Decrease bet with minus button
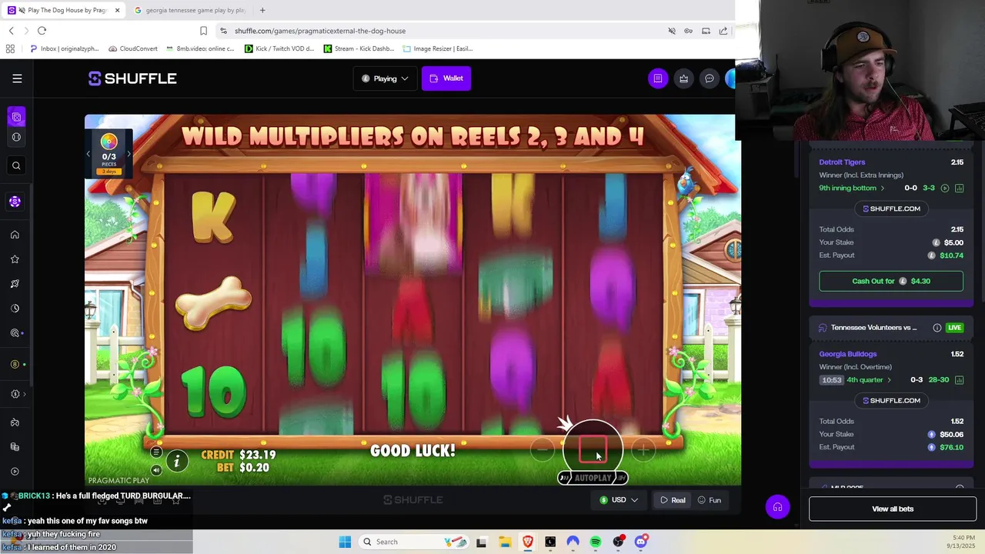Image resolution: width=985 pixels, height=554 pixels. tap(542, 449)
